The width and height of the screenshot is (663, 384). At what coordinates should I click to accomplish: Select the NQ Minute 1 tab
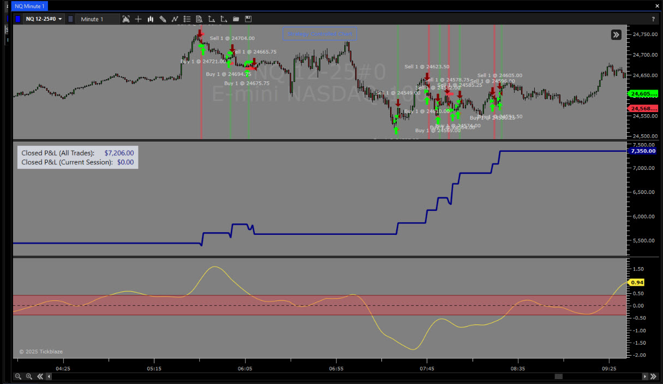[29, 6]
